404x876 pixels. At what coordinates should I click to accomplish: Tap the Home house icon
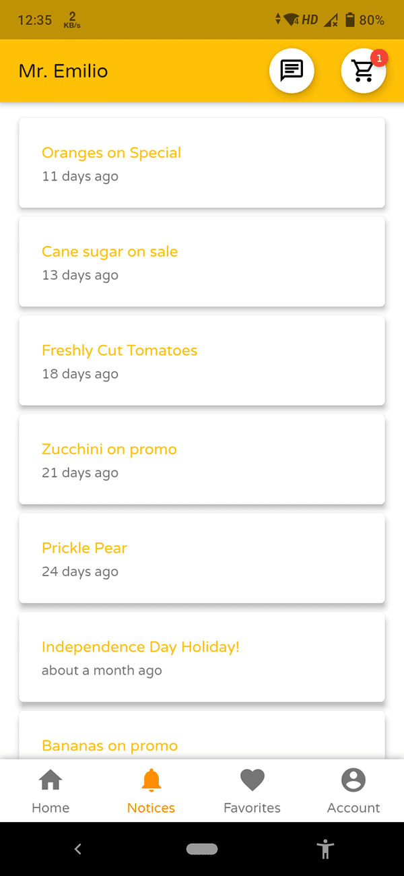pos(50,780)
